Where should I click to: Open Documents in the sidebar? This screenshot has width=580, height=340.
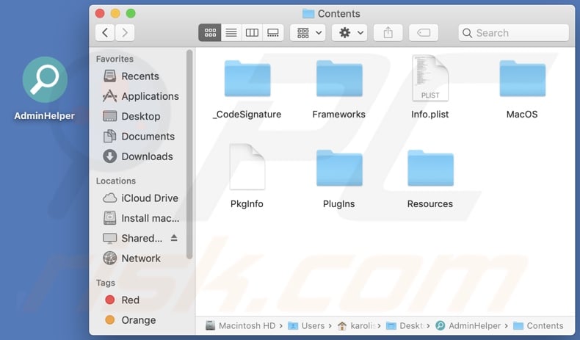[139, 137]
